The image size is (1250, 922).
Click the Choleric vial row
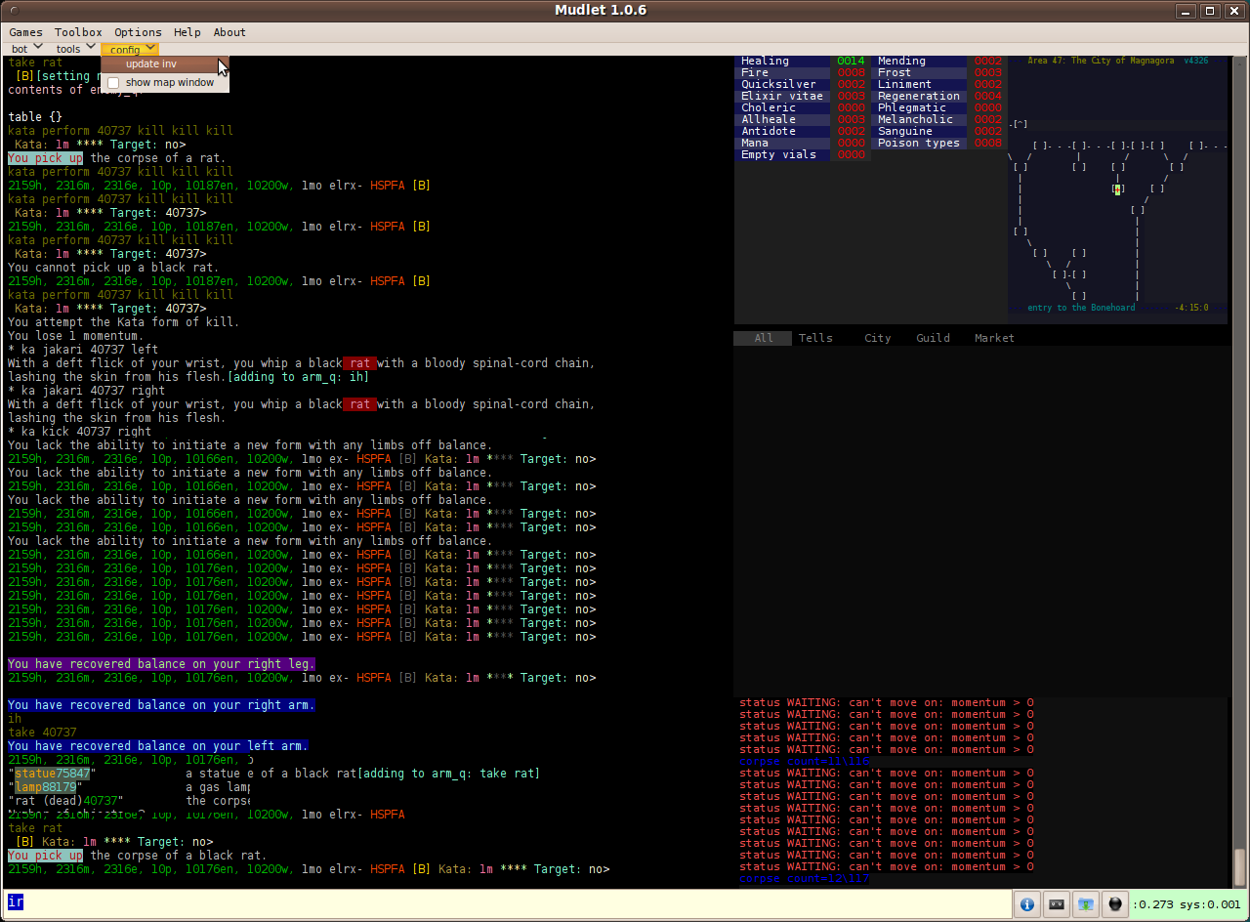pos(802,107)
